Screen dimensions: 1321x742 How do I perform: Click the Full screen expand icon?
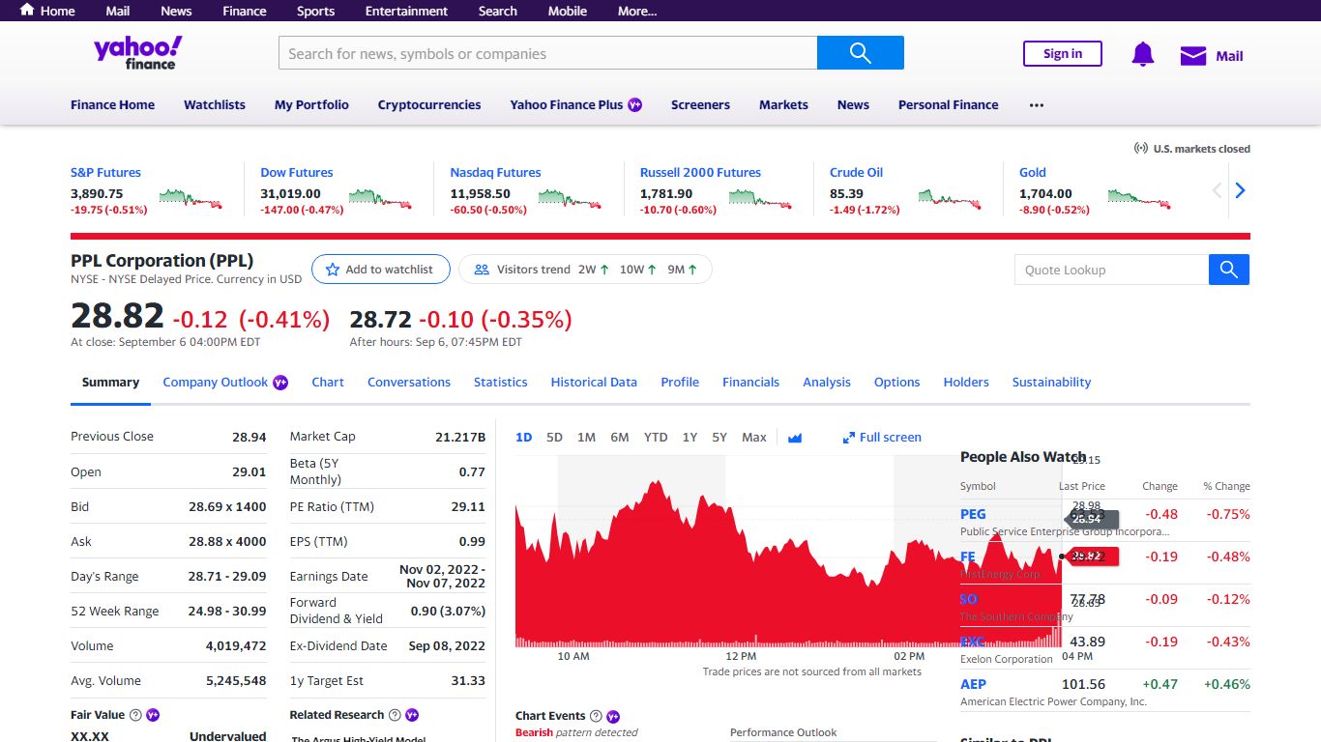[849, 438]
